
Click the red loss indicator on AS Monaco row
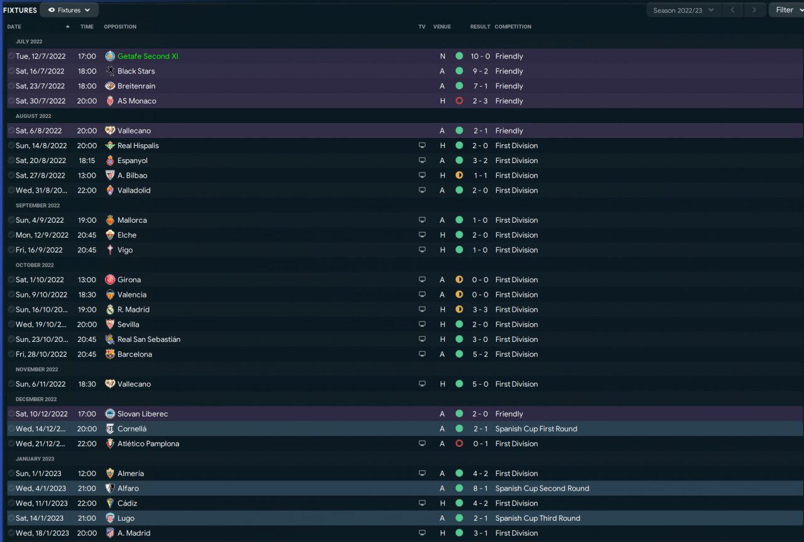click(x=459, y=101)
